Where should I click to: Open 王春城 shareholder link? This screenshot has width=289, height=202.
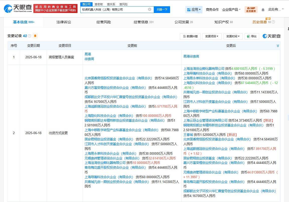188,135
